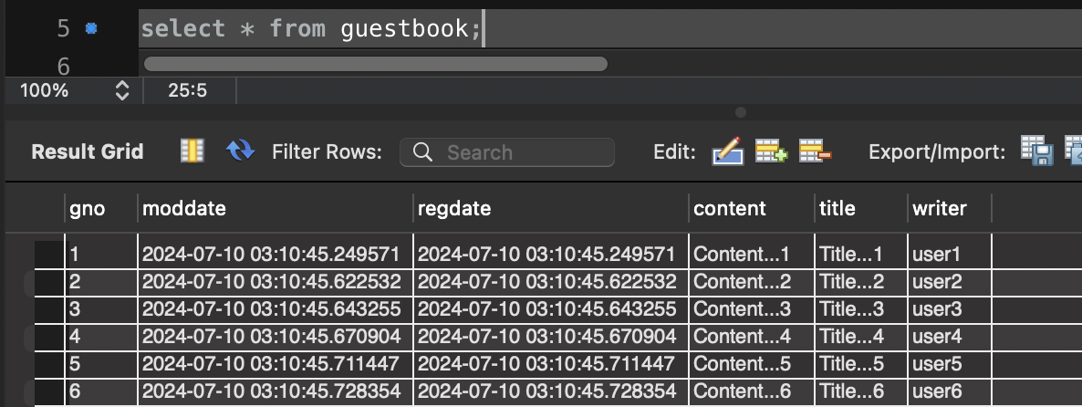Click the editor horizontal scrollbar
This screenshot has width=1082, height=407.
(375, 64)
